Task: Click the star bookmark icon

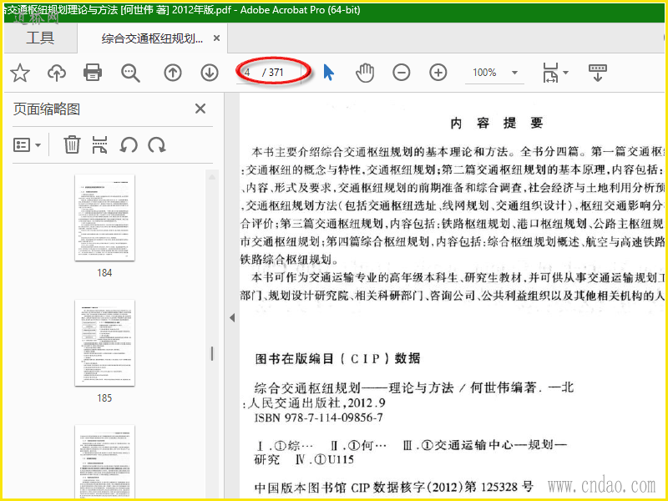Action: click(19, 73)
